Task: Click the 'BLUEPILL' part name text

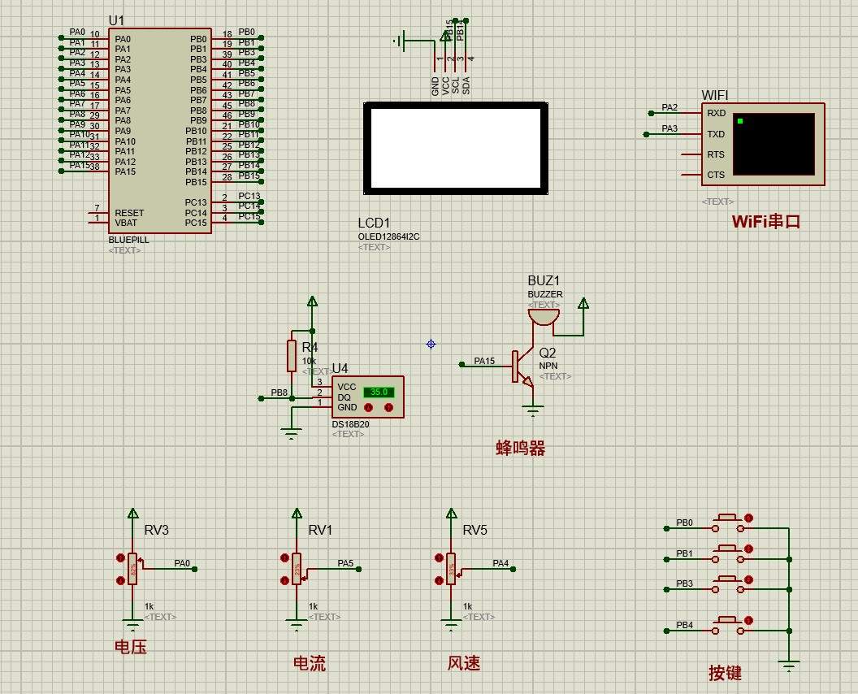Action: [128, 240]
